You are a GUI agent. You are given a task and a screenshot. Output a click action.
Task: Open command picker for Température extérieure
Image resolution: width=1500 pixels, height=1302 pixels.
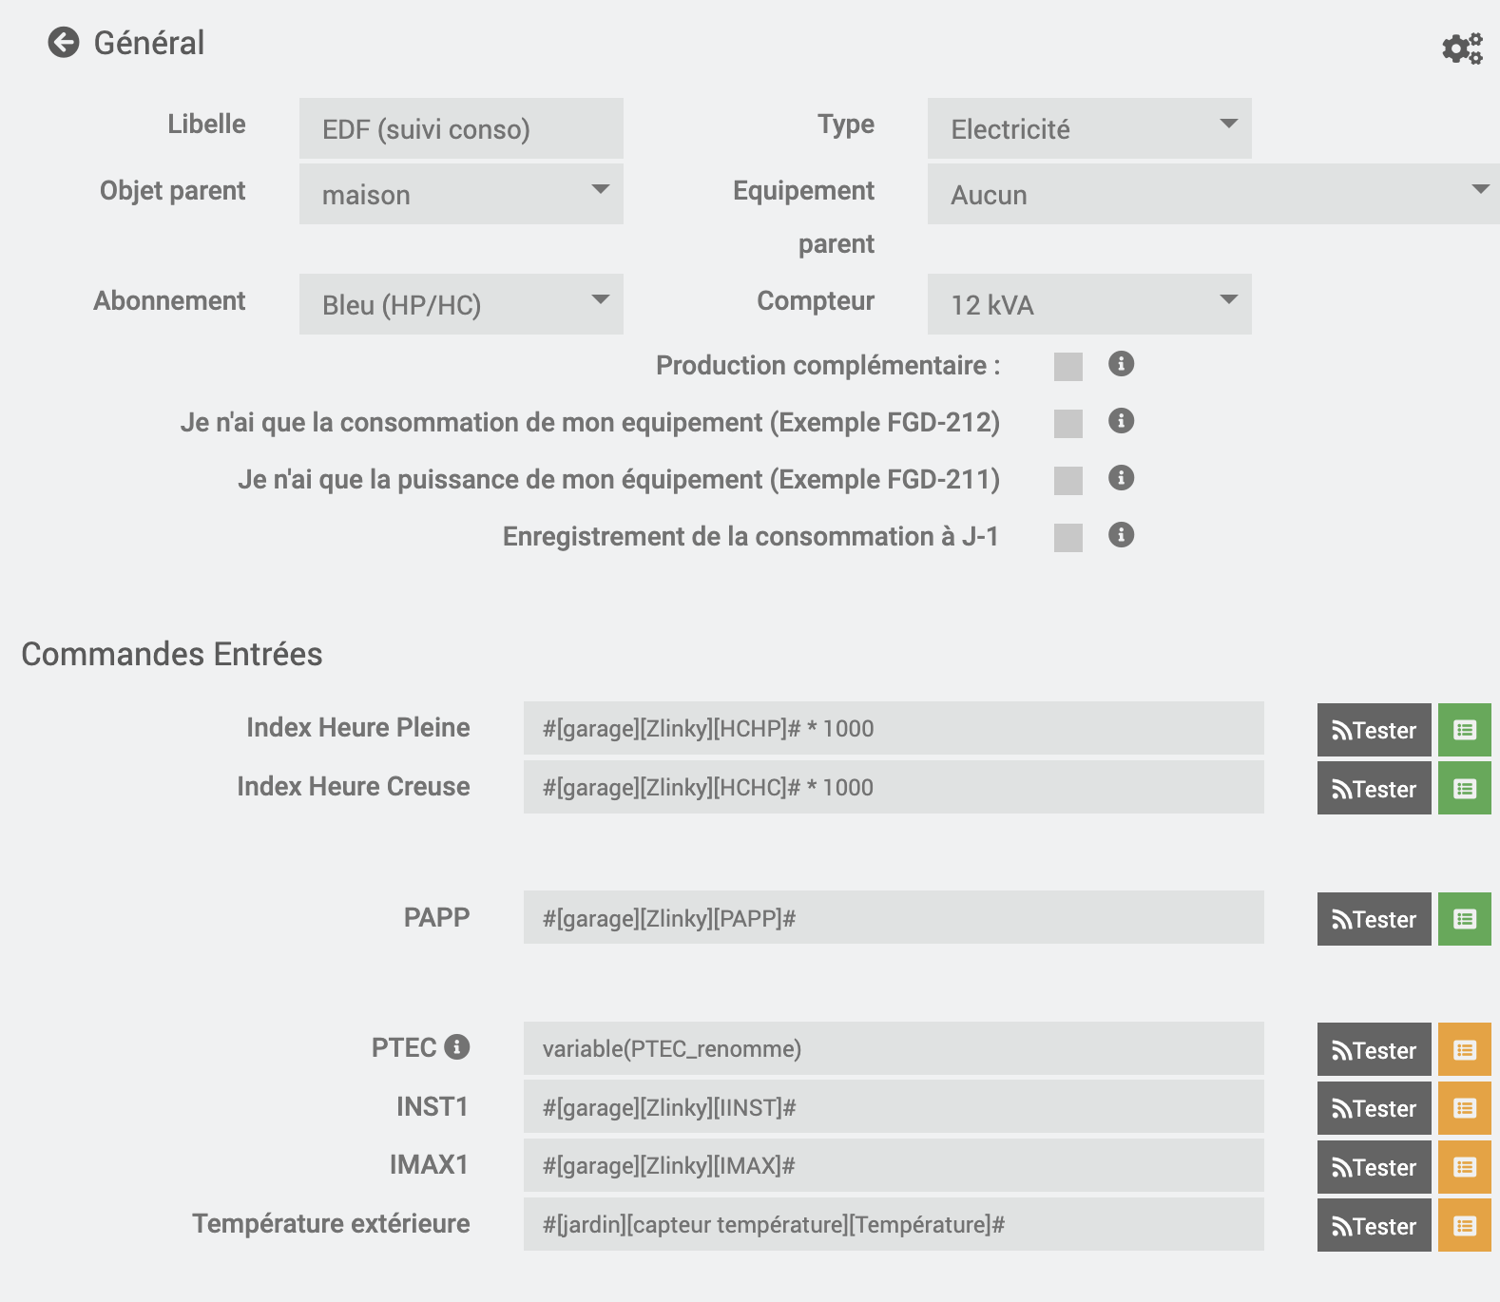(x=1464, y=1226)
